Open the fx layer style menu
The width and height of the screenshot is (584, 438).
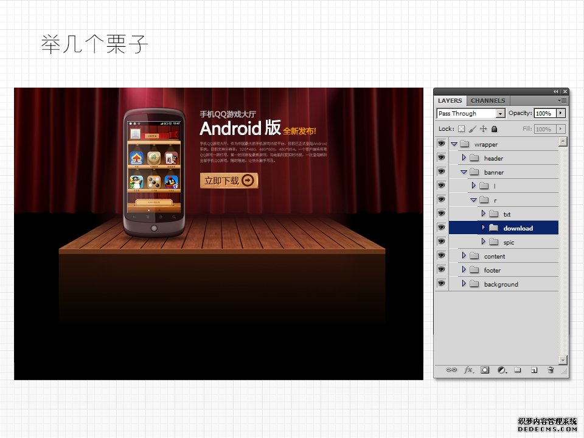pyautogui.click(x=468, y=370)
